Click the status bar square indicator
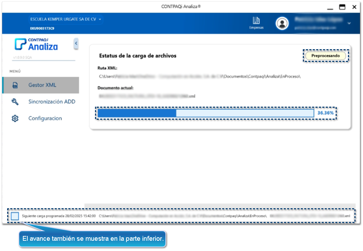This screenshot has height=251, width=363. 15,216
